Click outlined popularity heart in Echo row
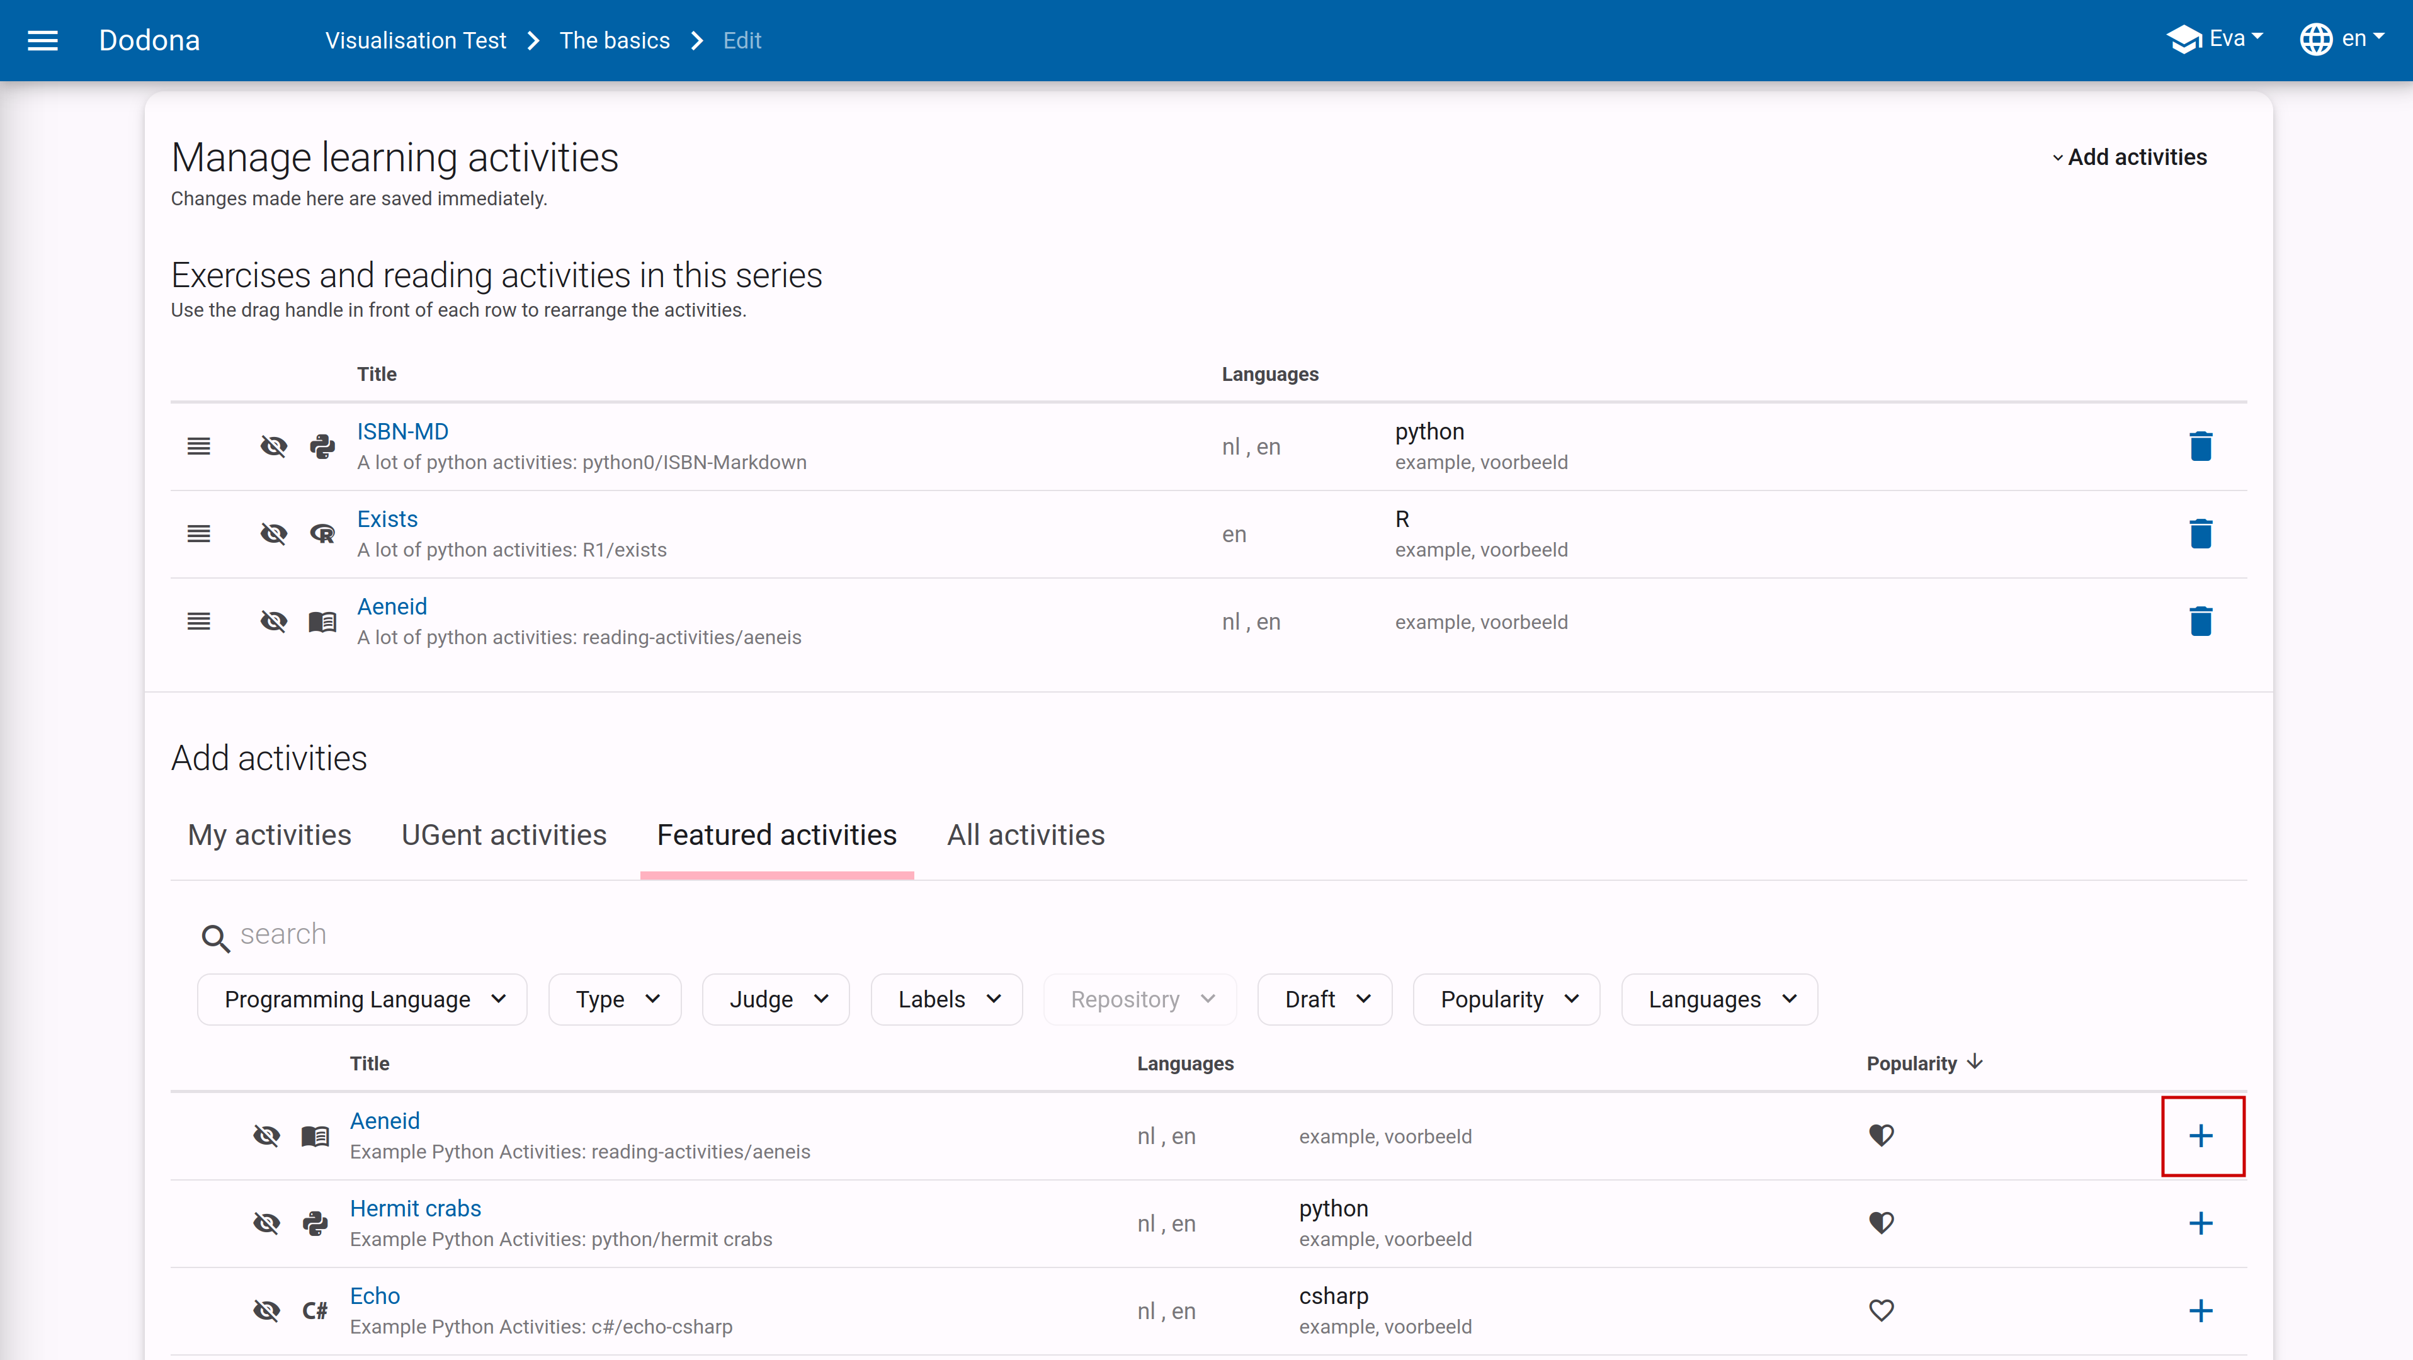The image size is (2413, 1360). tap(1881, 1310)
